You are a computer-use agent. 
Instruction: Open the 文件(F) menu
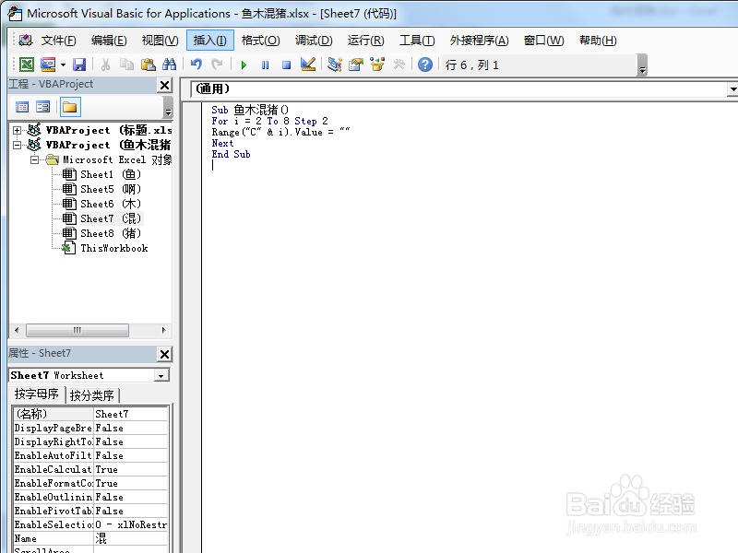click(58, 41)
